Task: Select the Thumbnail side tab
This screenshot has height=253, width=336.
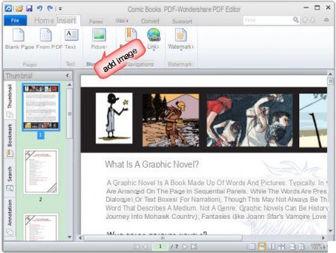Action: [9, 101]
